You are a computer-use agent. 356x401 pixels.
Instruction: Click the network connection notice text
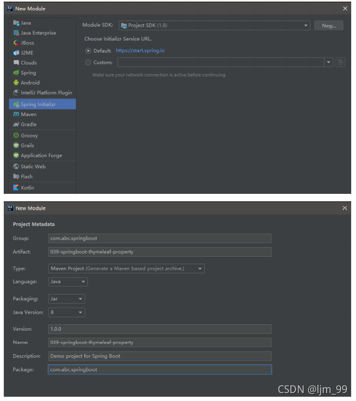click(159, 75)
